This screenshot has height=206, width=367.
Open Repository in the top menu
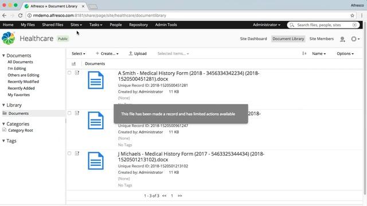138,25
